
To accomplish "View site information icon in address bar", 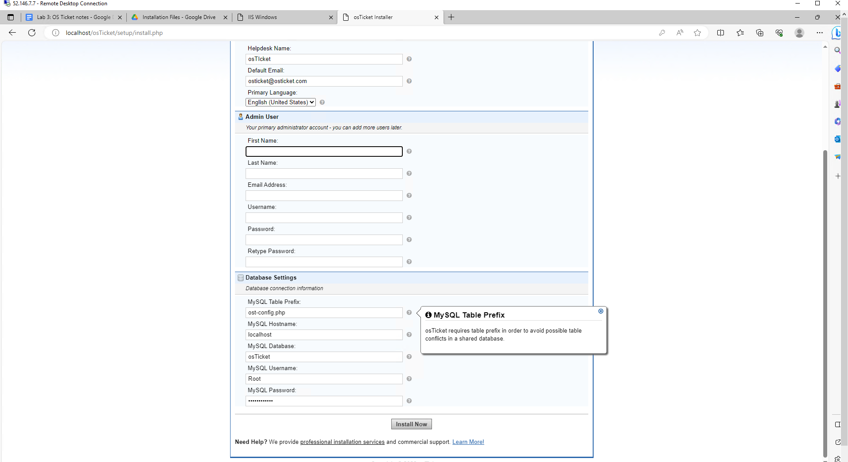I will point(56,33).
